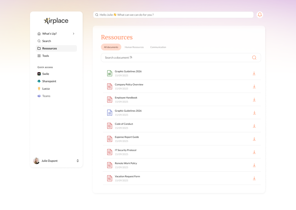Go to Tools in the sidebar

[x=45, y=56]
